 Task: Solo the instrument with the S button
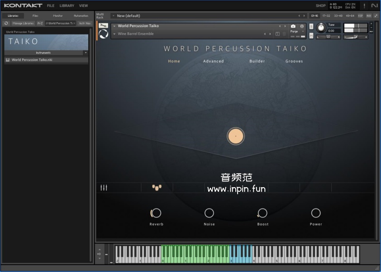(x=311, y=26)
